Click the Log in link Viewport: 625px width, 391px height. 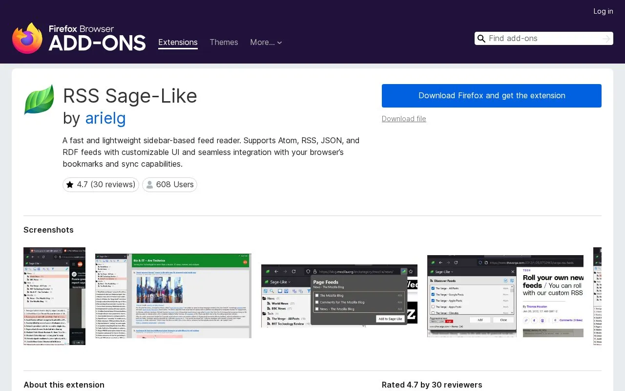(603, 11)
